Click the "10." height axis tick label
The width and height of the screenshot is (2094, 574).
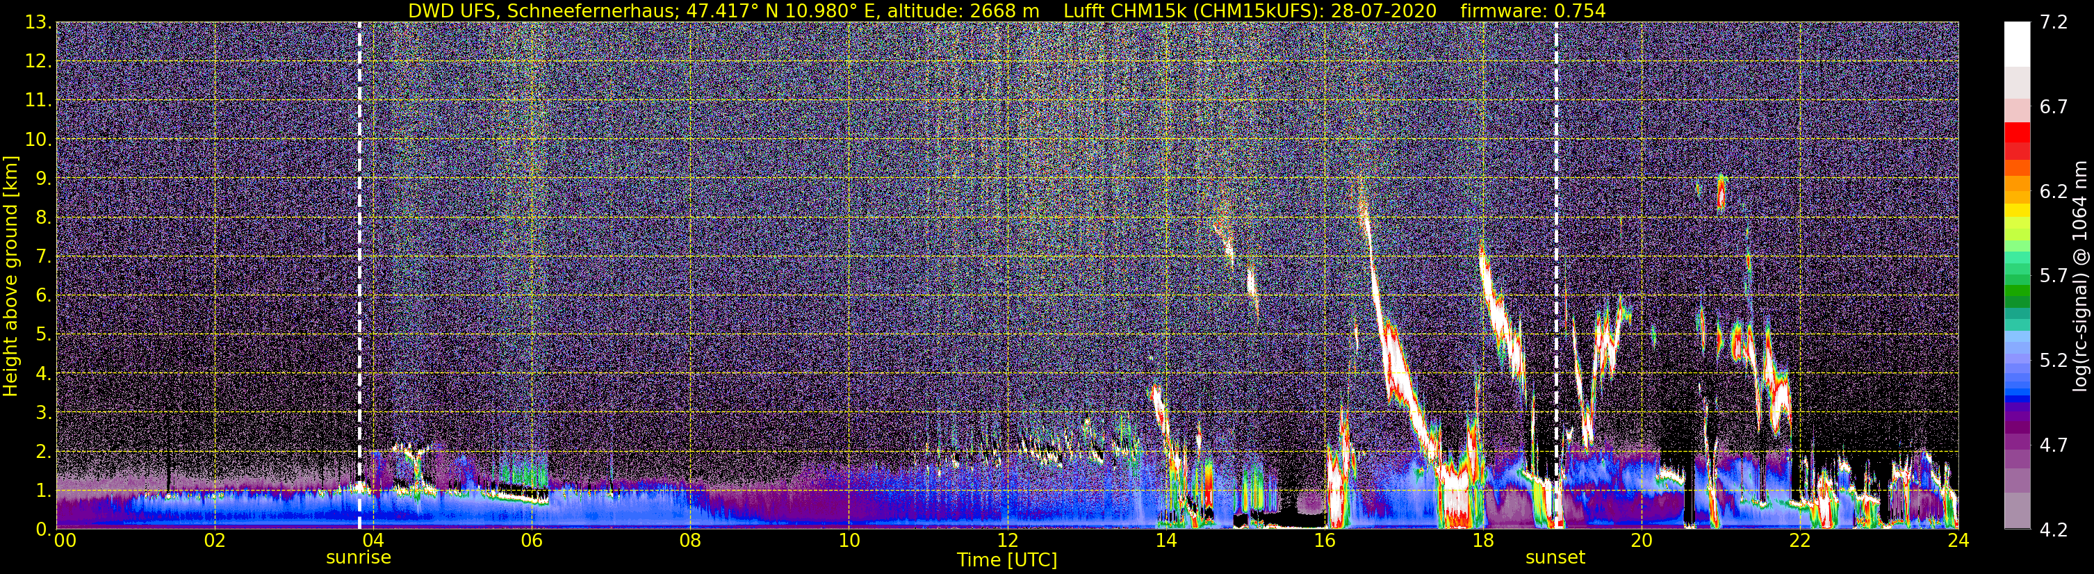(39, 139)
